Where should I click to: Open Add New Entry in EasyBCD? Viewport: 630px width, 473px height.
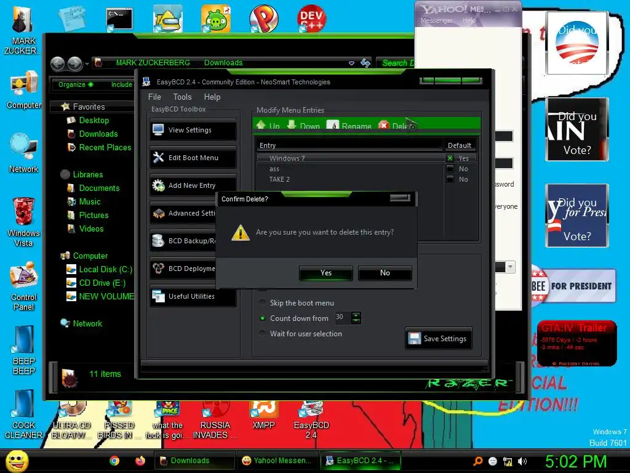(193, 185)
